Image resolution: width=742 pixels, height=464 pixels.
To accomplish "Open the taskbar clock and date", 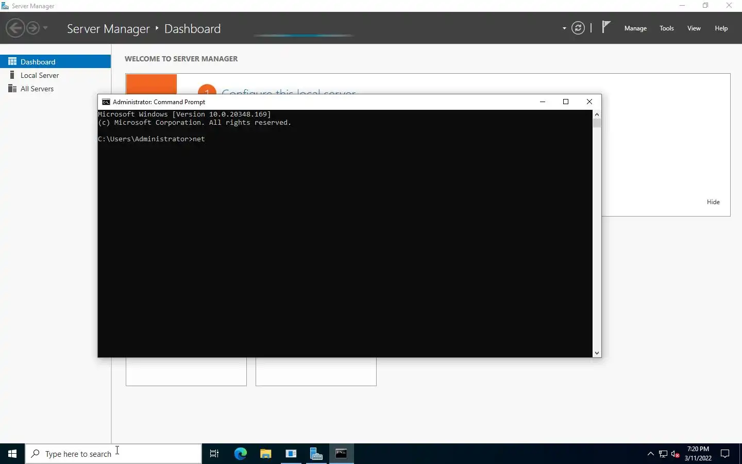I will point(698,454).
